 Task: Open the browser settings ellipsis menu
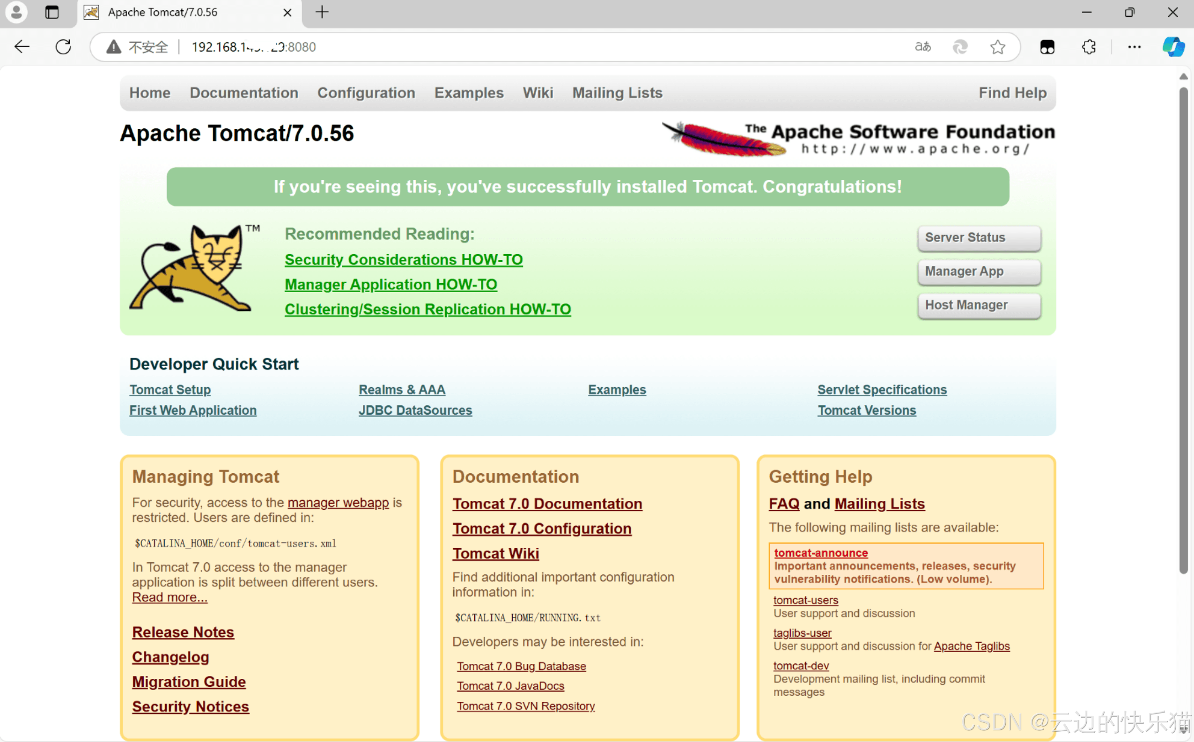click(1135, 47)
